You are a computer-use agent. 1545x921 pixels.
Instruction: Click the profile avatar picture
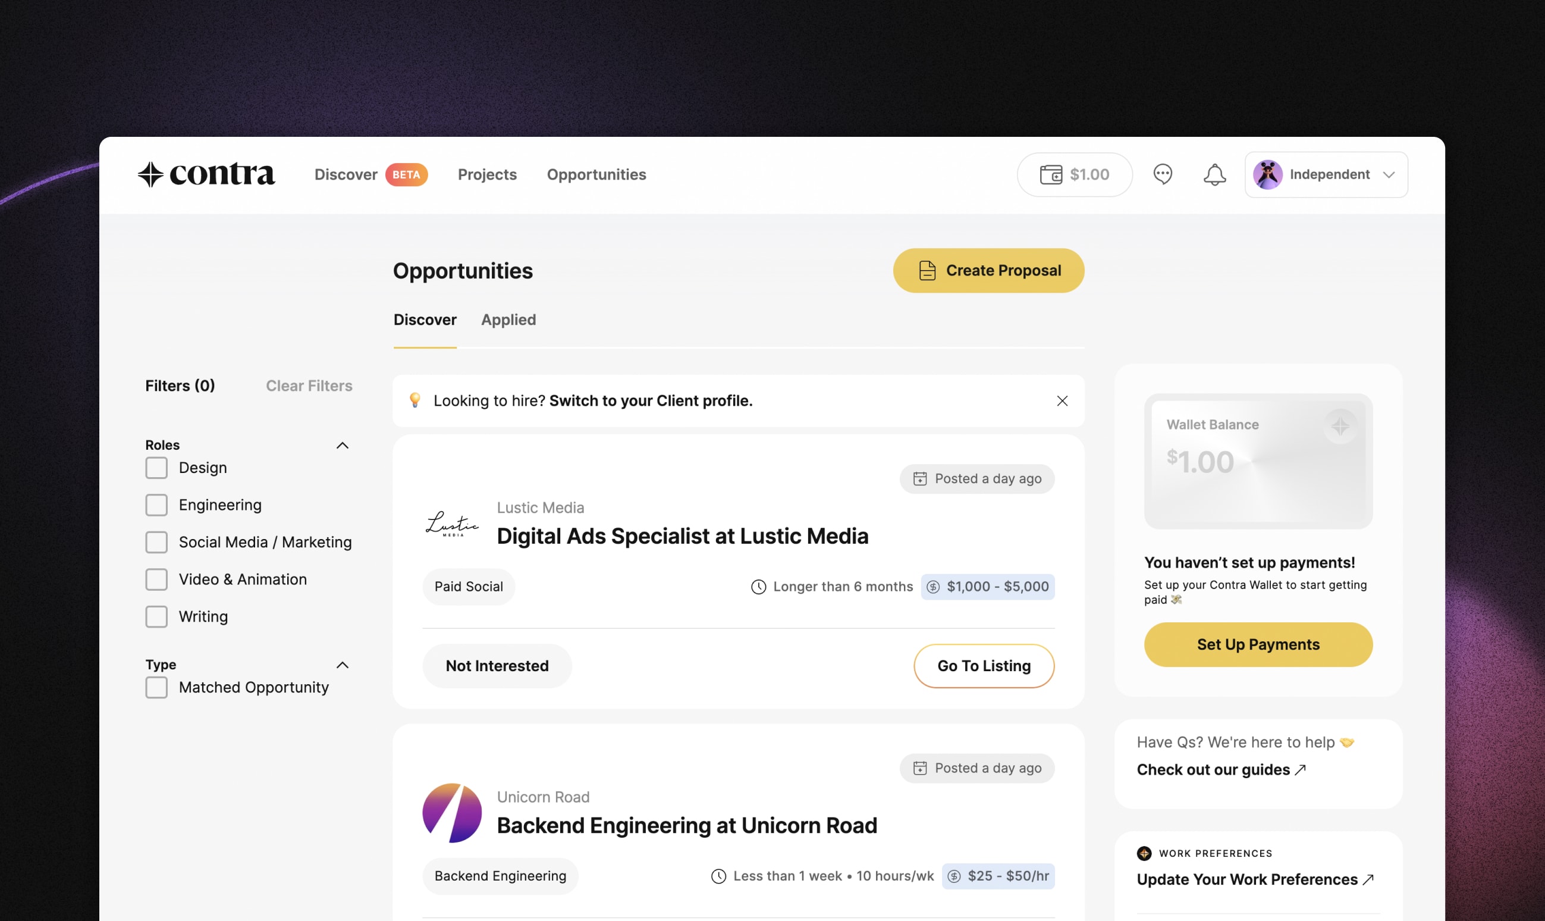1268,174
